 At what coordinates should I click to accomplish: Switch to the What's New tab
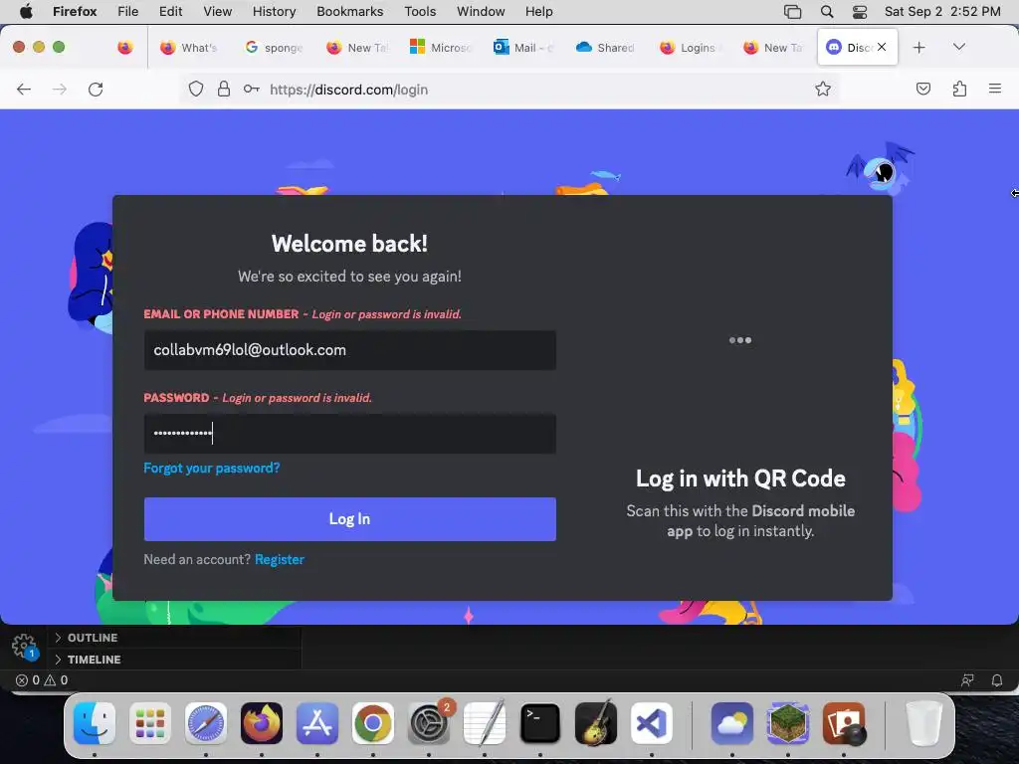(x=189, y=48)
